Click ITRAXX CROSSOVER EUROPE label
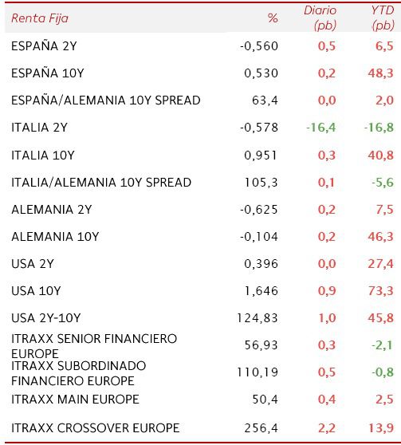This screenshot has height=445, width=401. [x=96, y=428]
